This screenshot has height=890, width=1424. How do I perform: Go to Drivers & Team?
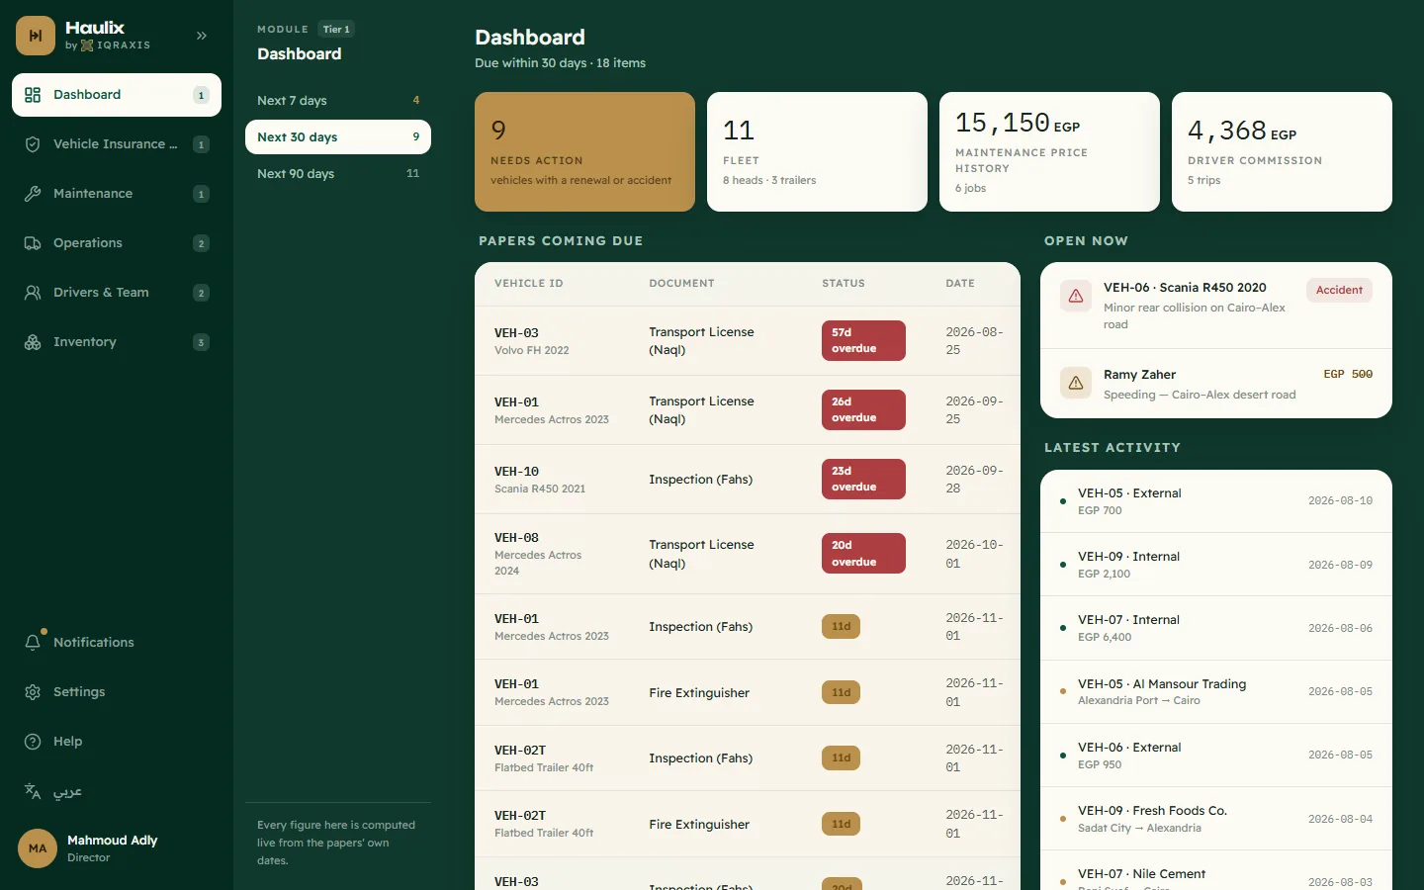117,293
